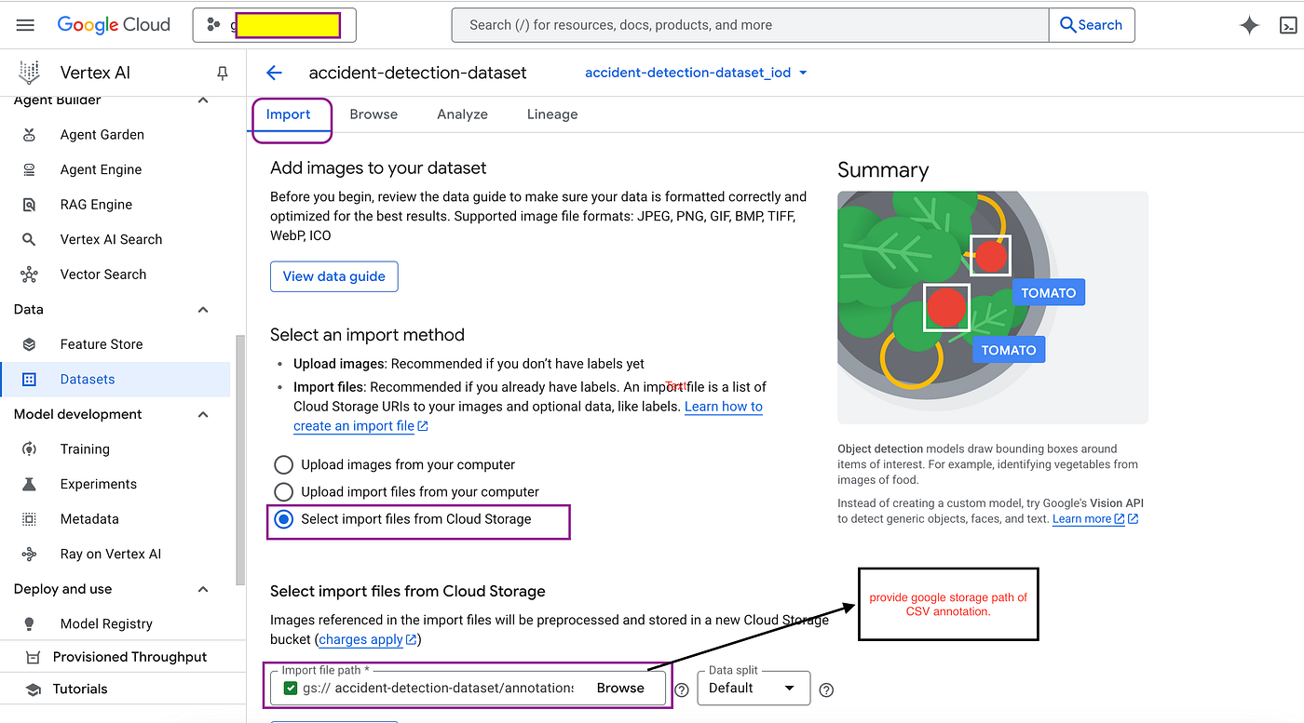Image resolution: width=1304 pixels, height=723 pixels.
Task: Click the tomato detection summary image
Action: pos(993,308)
